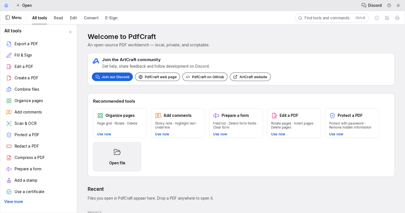Click Use now under Organize pages card
This screenshot has height=213, width=405.
[104, 134]
